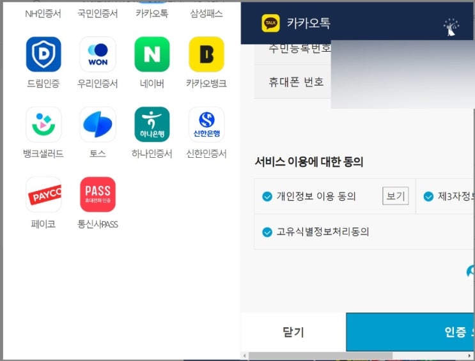Pick the 신한은행 certificate icon
475x361 pixels.
[x=206, y=124]
